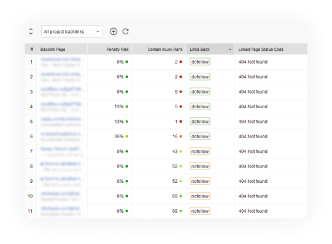The width and height of the screenshot is (332, 244).
Task: Click 404 Not found status in row 1
Action: coord(253,62)
